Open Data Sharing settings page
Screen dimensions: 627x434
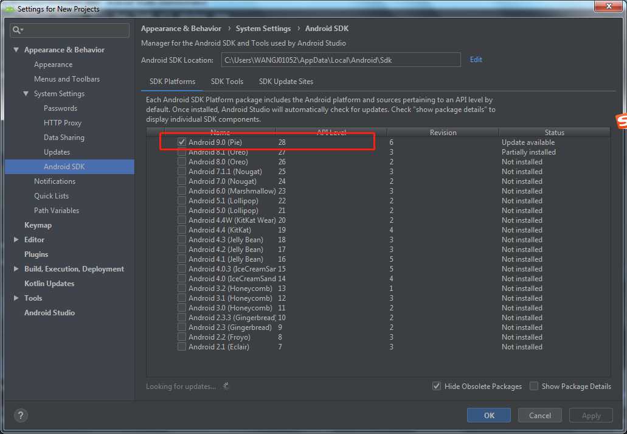(64, 138)
